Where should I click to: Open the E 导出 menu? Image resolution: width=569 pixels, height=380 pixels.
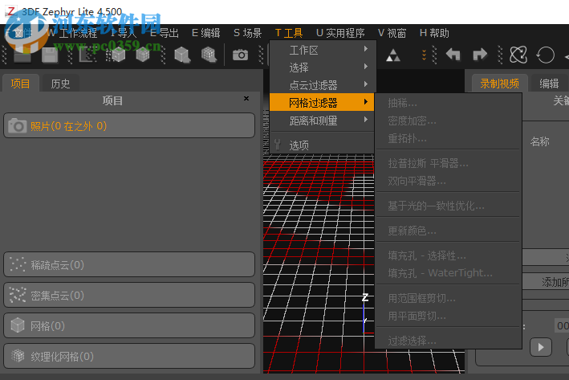point(164,33)
